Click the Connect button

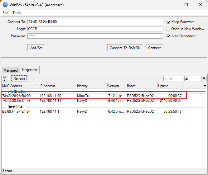(154, 48)
